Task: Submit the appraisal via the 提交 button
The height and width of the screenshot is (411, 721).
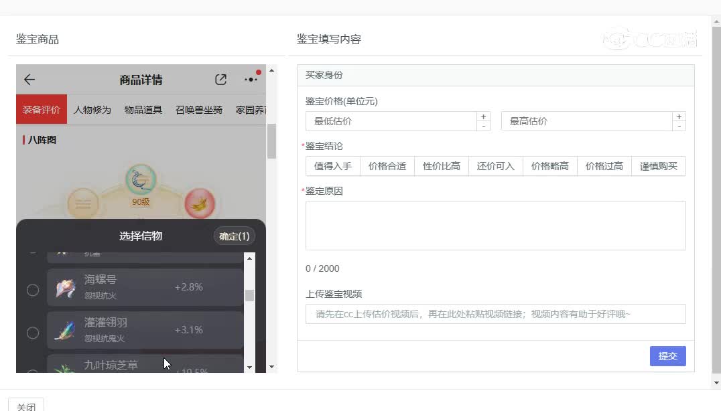Action: (x=667, y=355)
